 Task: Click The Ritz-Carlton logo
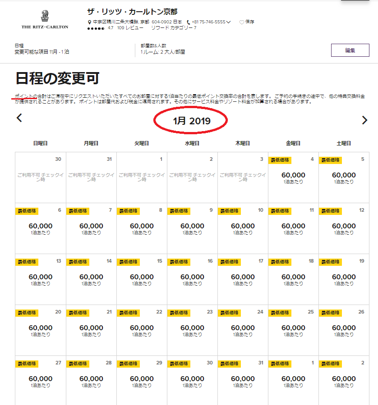45,19
